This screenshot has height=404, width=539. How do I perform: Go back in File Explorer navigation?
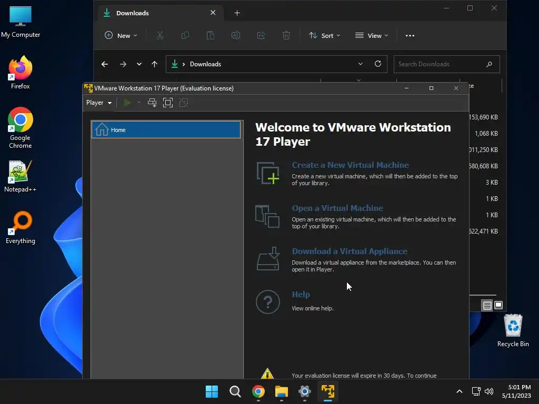(x=105, y=64)
